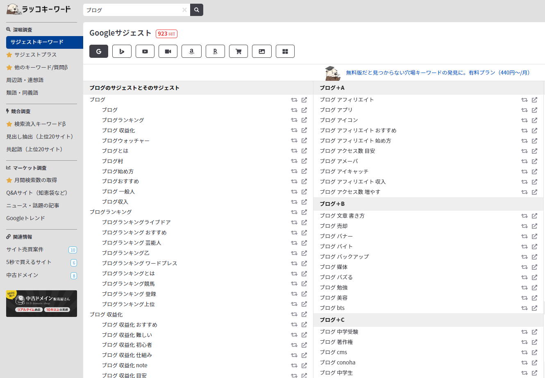Viewport: 545px width, 378px height.
Task: Click ブログ 美容 suggestion
Action: tap(334, 298)
